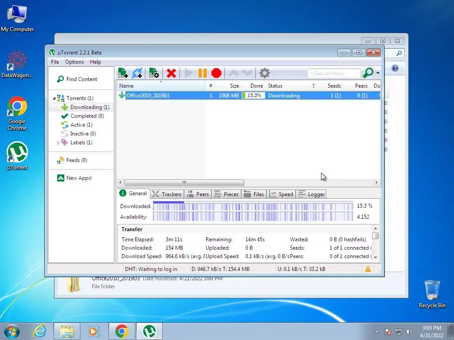454x340 pixels.
Task: Switch to the Speed tab
Action: tap(281, 194)
